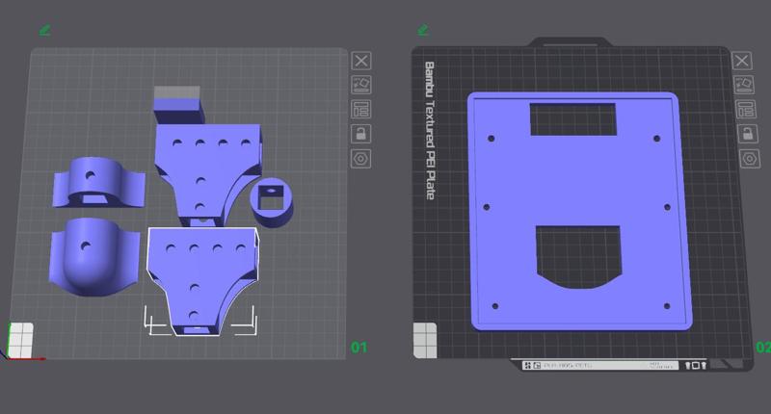Edit plate 02 name with pencil icon
771x414 pixels.
coord(423,31)
